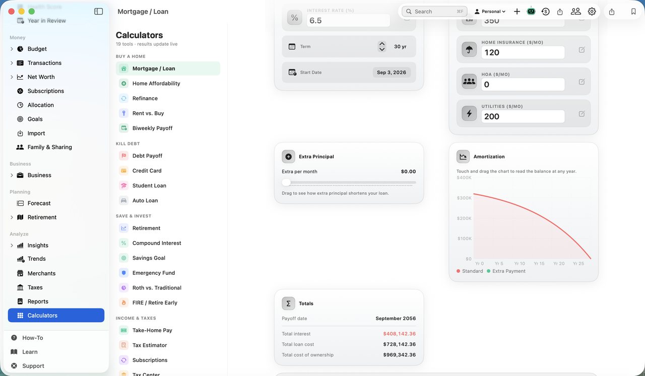The width and height of the screenshot is (645, 376).
Task: Select Mortgage / Loan in calculators list
Action: tap(168, 68)
